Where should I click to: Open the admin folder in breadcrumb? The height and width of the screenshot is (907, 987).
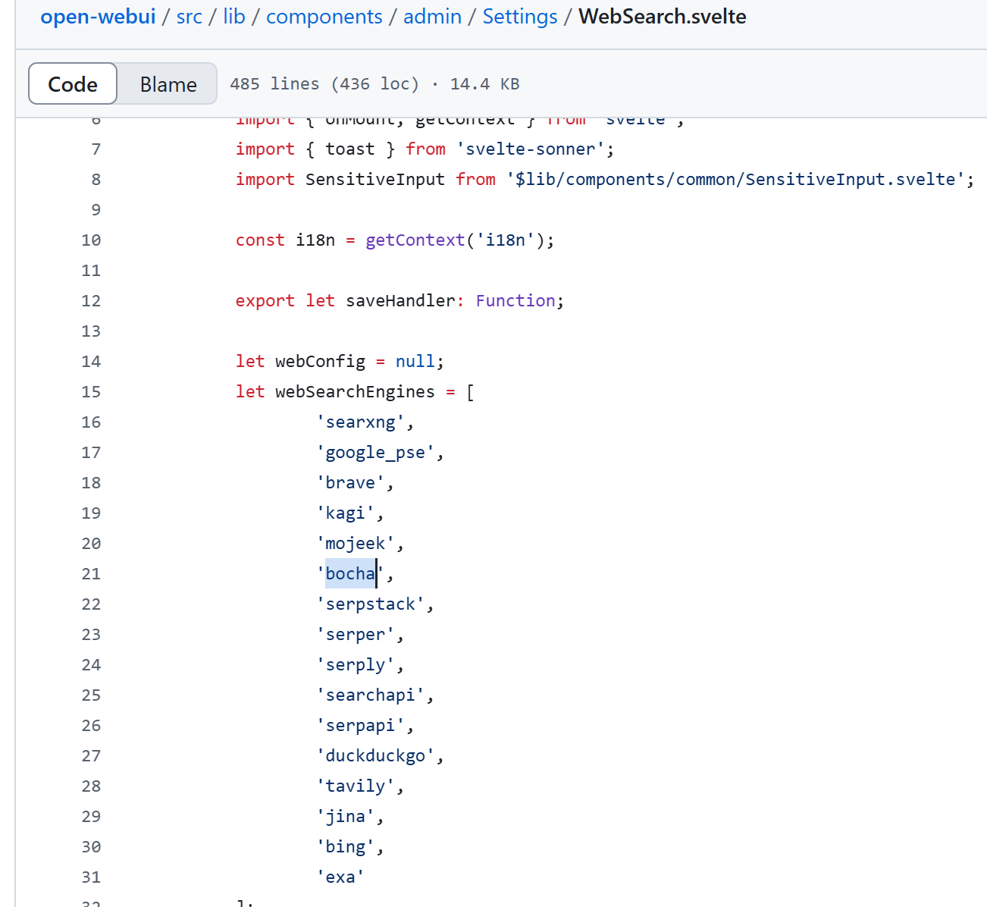(x=432, y=17)
